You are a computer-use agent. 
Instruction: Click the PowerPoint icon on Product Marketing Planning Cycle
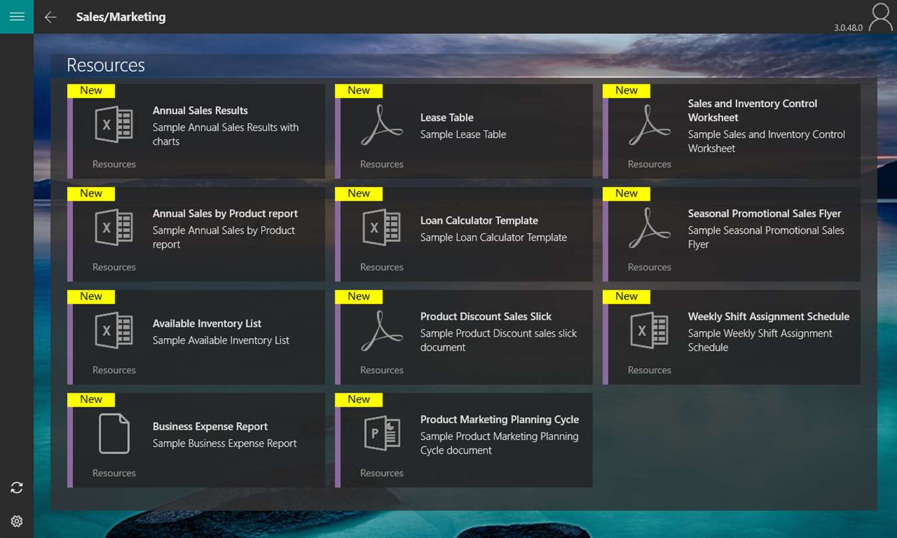click(382, 433)
